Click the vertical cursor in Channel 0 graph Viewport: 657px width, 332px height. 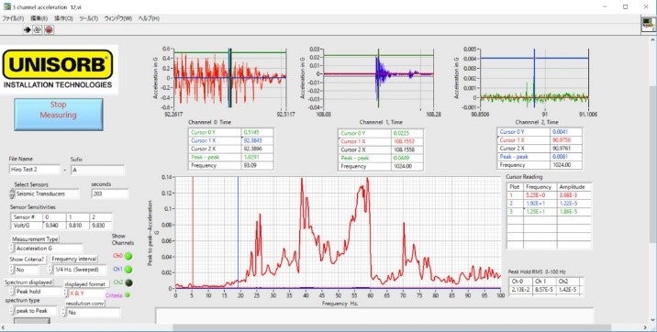click(229, 78)
